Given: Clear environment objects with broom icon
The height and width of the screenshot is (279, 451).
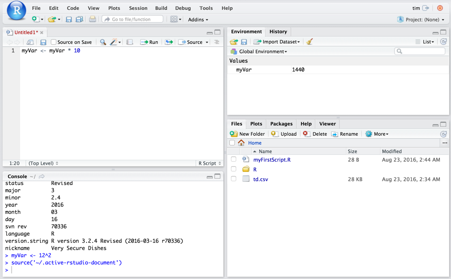Looking at the screenshot, I should pyautogui.click(x=309, y=42).
